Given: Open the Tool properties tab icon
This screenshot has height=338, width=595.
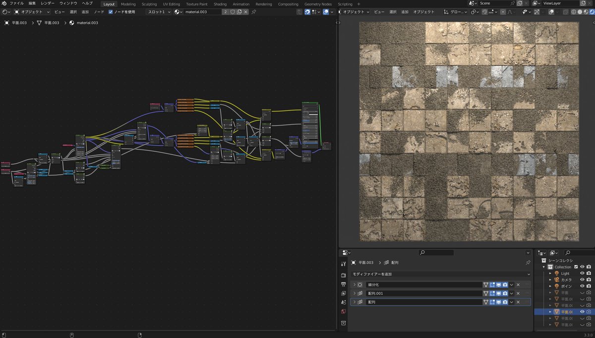Looking at the screenshot, I should tap(343, 264).
